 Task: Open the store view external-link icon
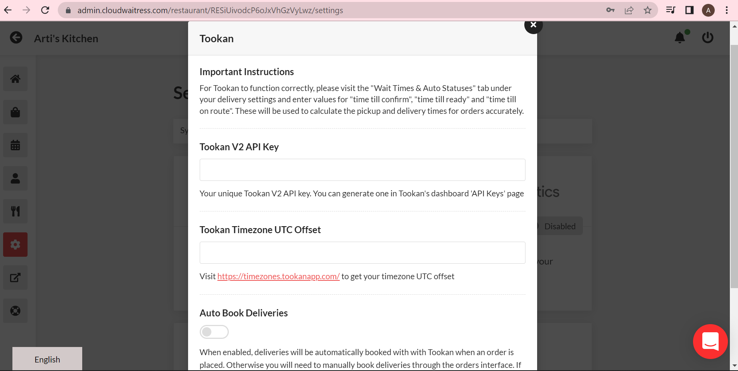[x=15, y=277]
